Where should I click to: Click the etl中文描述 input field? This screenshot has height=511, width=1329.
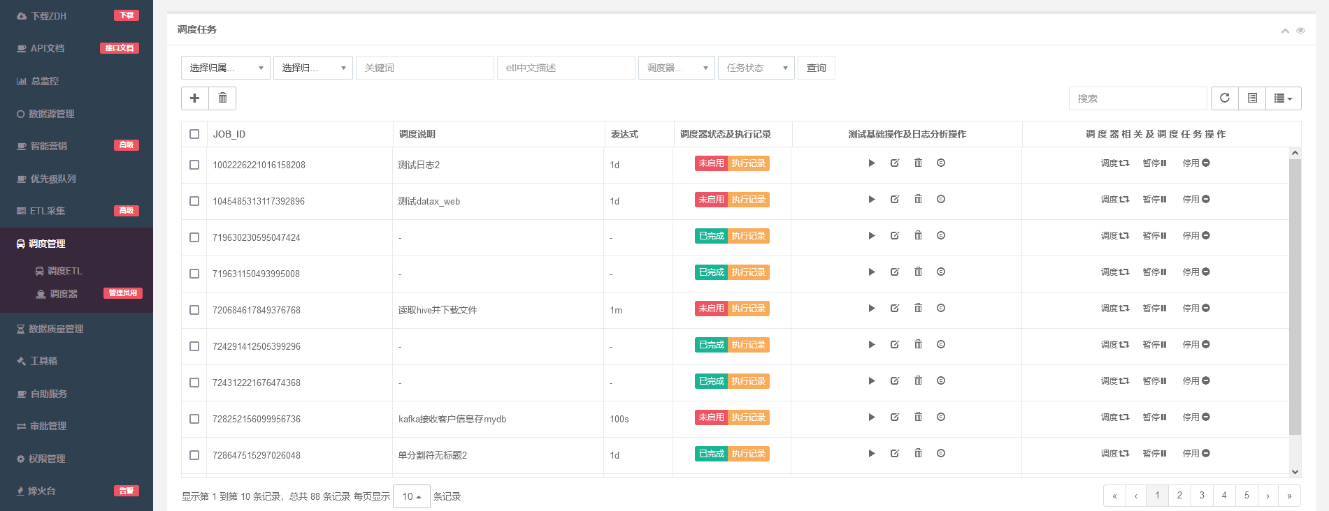tap(566, 68)
